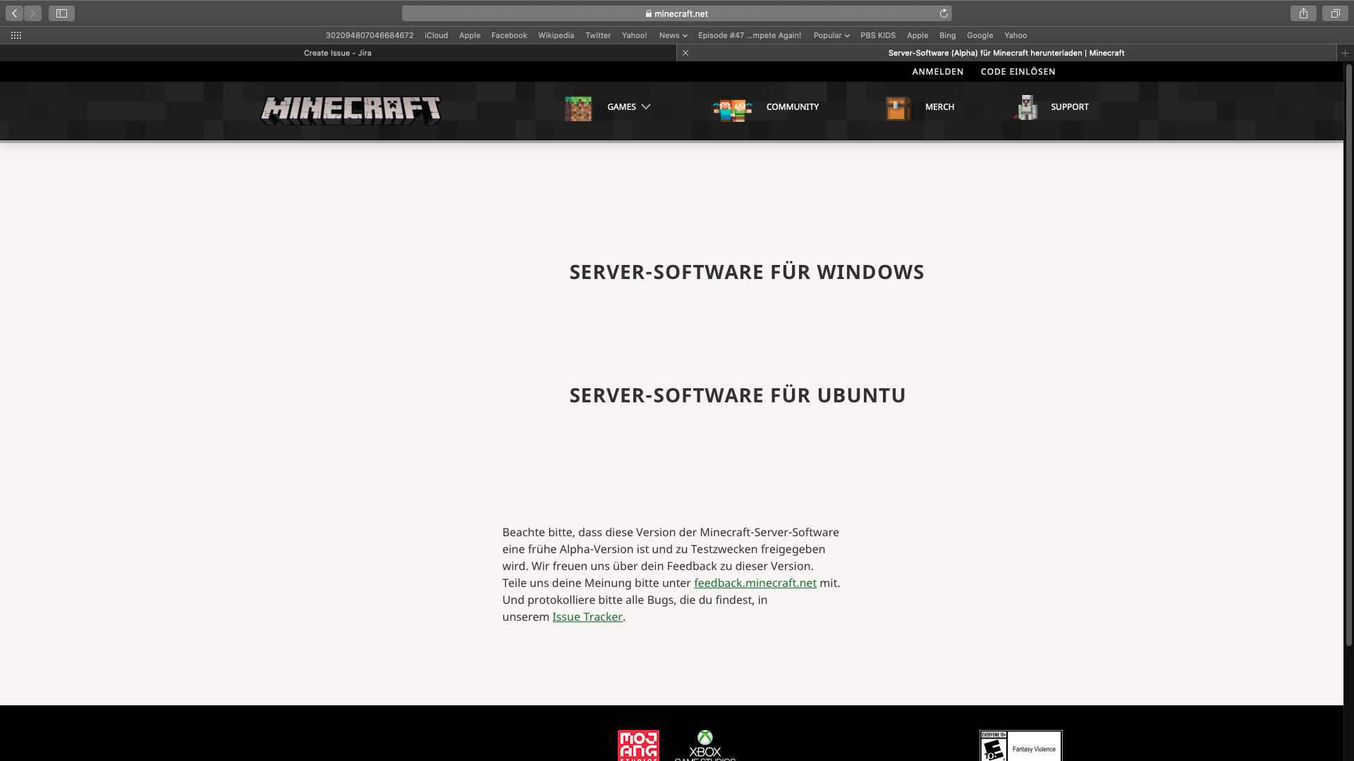Reload the page with refresh icon
The height and width of the screenshot is (761, 1354).
click(944, 13)
